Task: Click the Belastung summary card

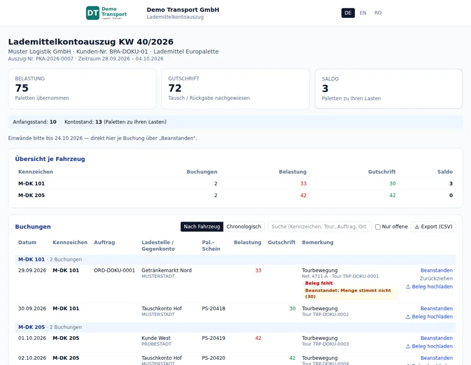Action: (82, 89)
